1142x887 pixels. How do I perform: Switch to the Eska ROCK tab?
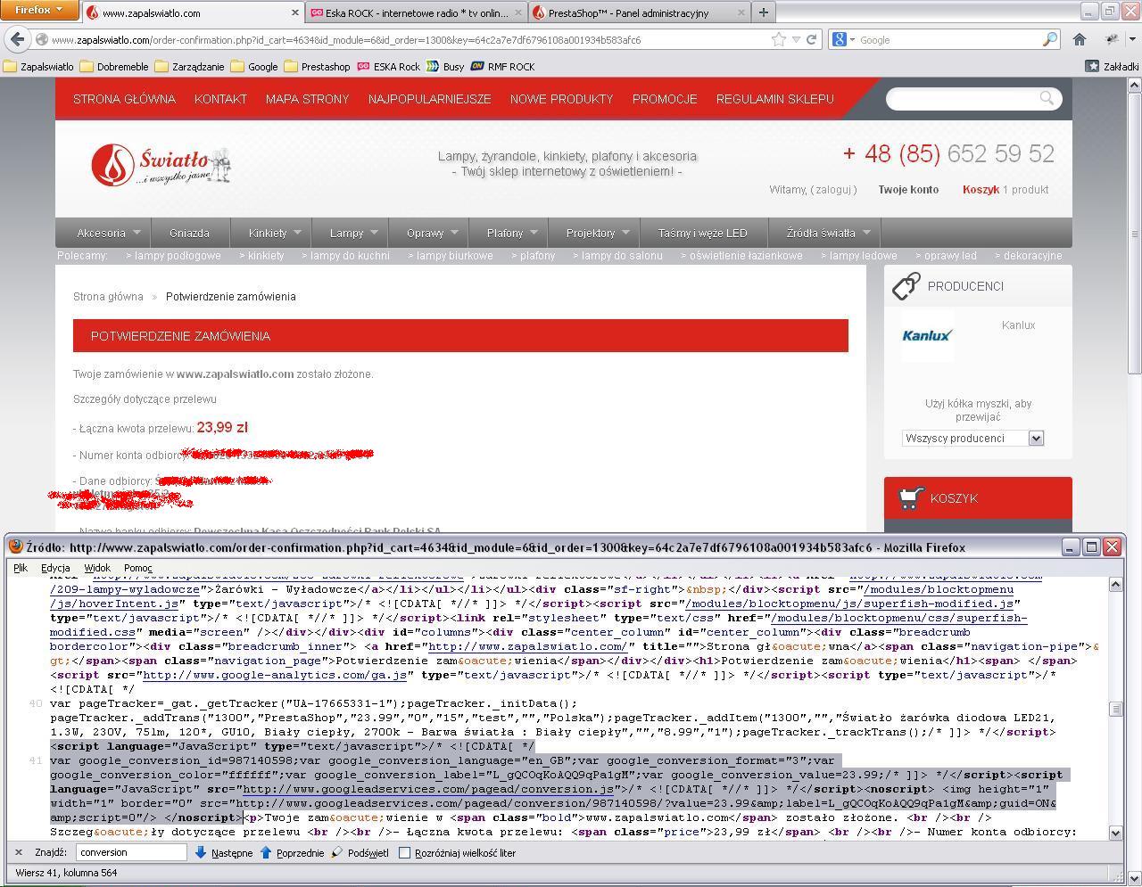tap(417, 12)
